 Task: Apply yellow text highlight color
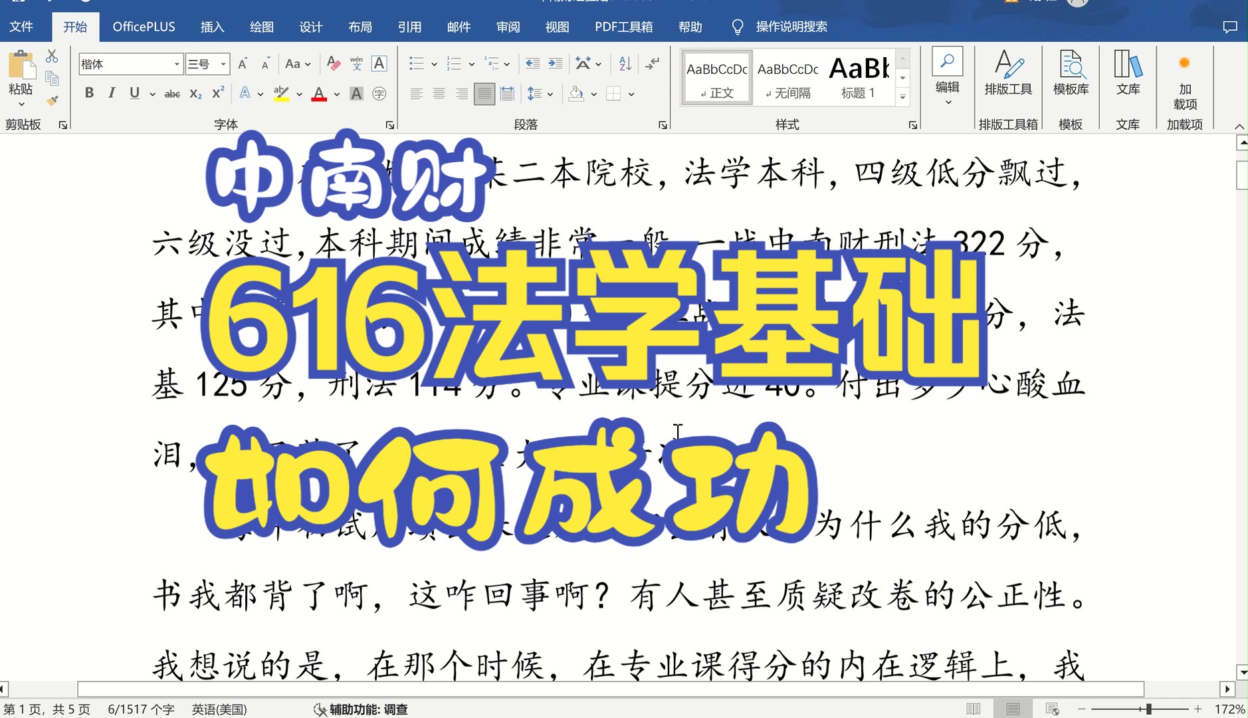(x=281, y=94)
